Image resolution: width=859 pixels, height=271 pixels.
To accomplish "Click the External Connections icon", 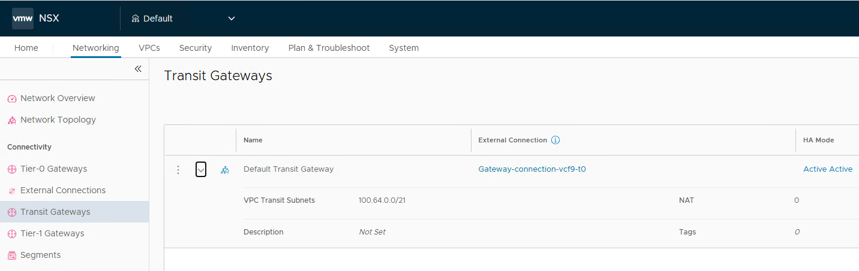I will pyautogui.click(x=12, y=191).
